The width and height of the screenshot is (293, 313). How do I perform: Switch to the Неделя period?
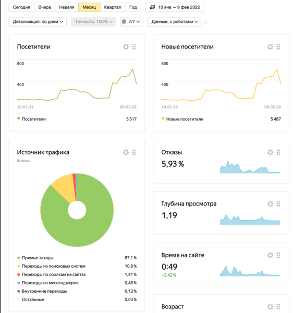(x=67, y=7)
